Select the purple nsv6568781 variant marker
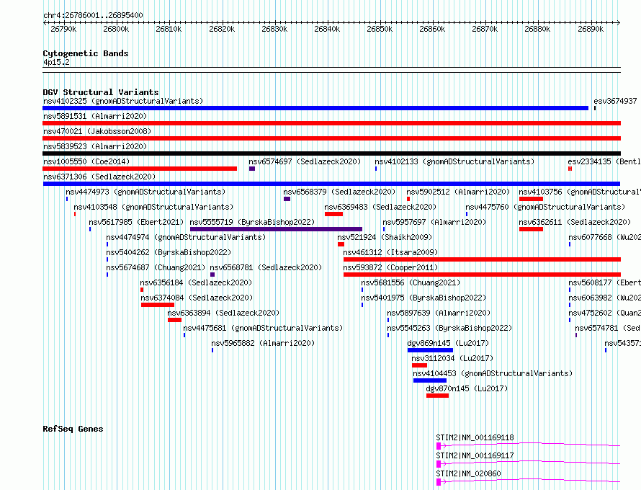 (212, 275)
